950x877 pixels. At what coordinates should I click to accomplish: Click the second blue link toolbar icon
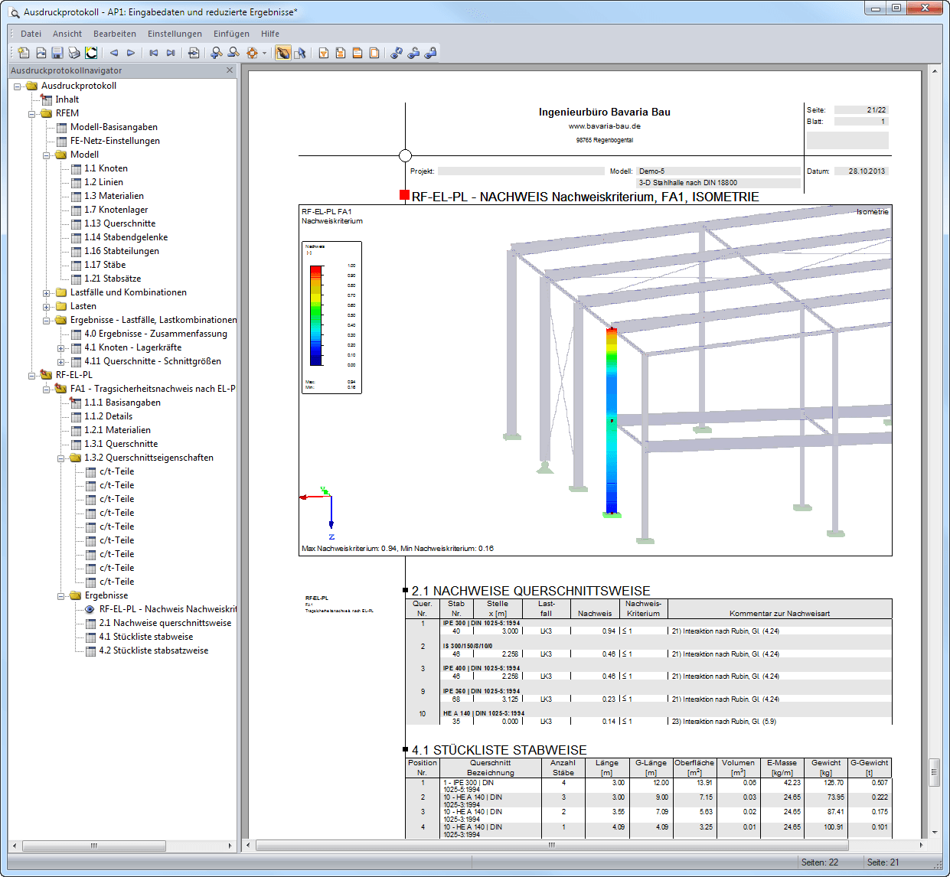click(413, 53)
